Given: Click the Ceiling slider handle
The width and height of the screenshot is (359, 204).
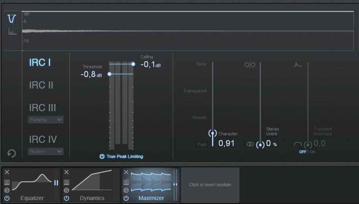Looking at the screenshot, I should pos(133,64).
